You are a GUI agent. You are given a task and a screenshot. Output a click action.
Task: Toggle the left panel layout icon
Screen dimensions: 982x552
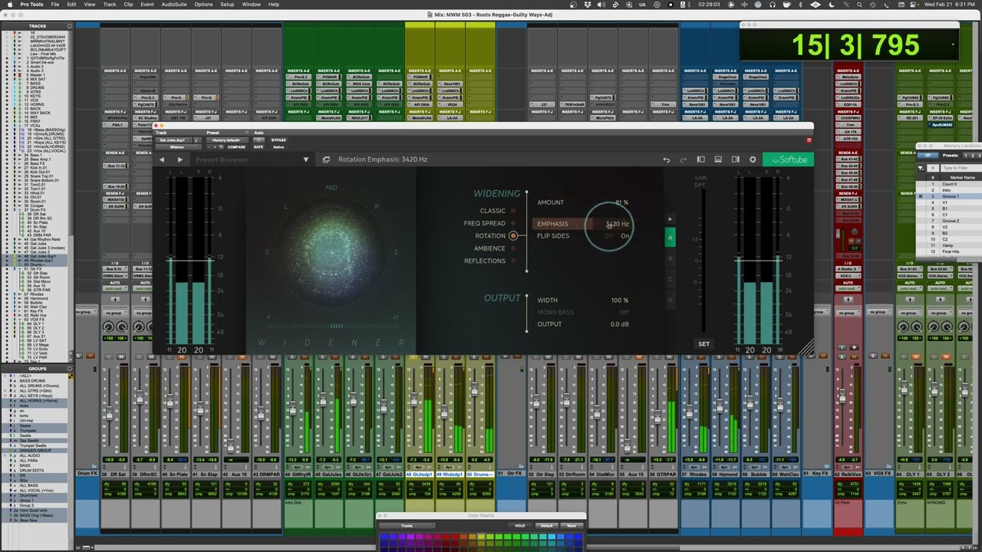click(700, 159)
